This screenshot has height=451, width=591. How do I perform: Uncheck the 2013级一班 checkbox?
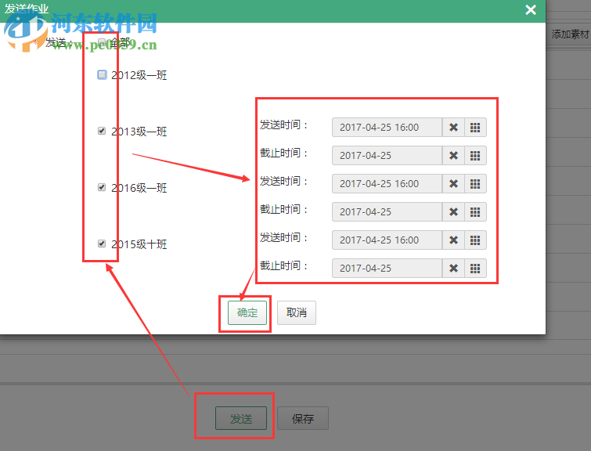click(x=102, y=131)
